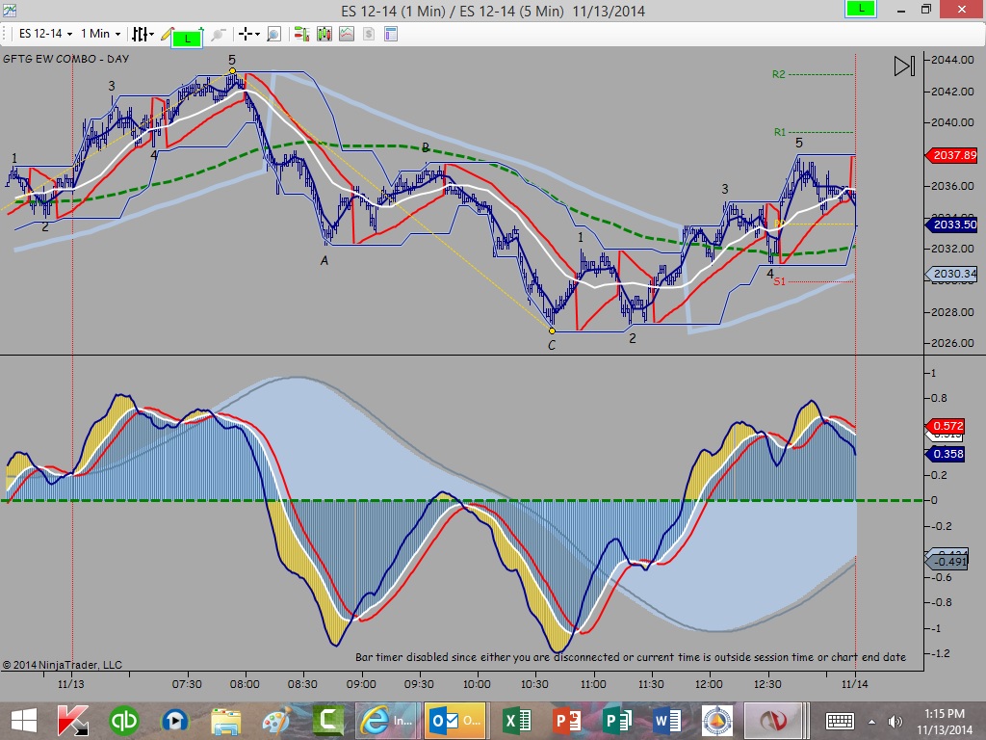Click the 2044.00 price axis label

[x=952, y=60]
